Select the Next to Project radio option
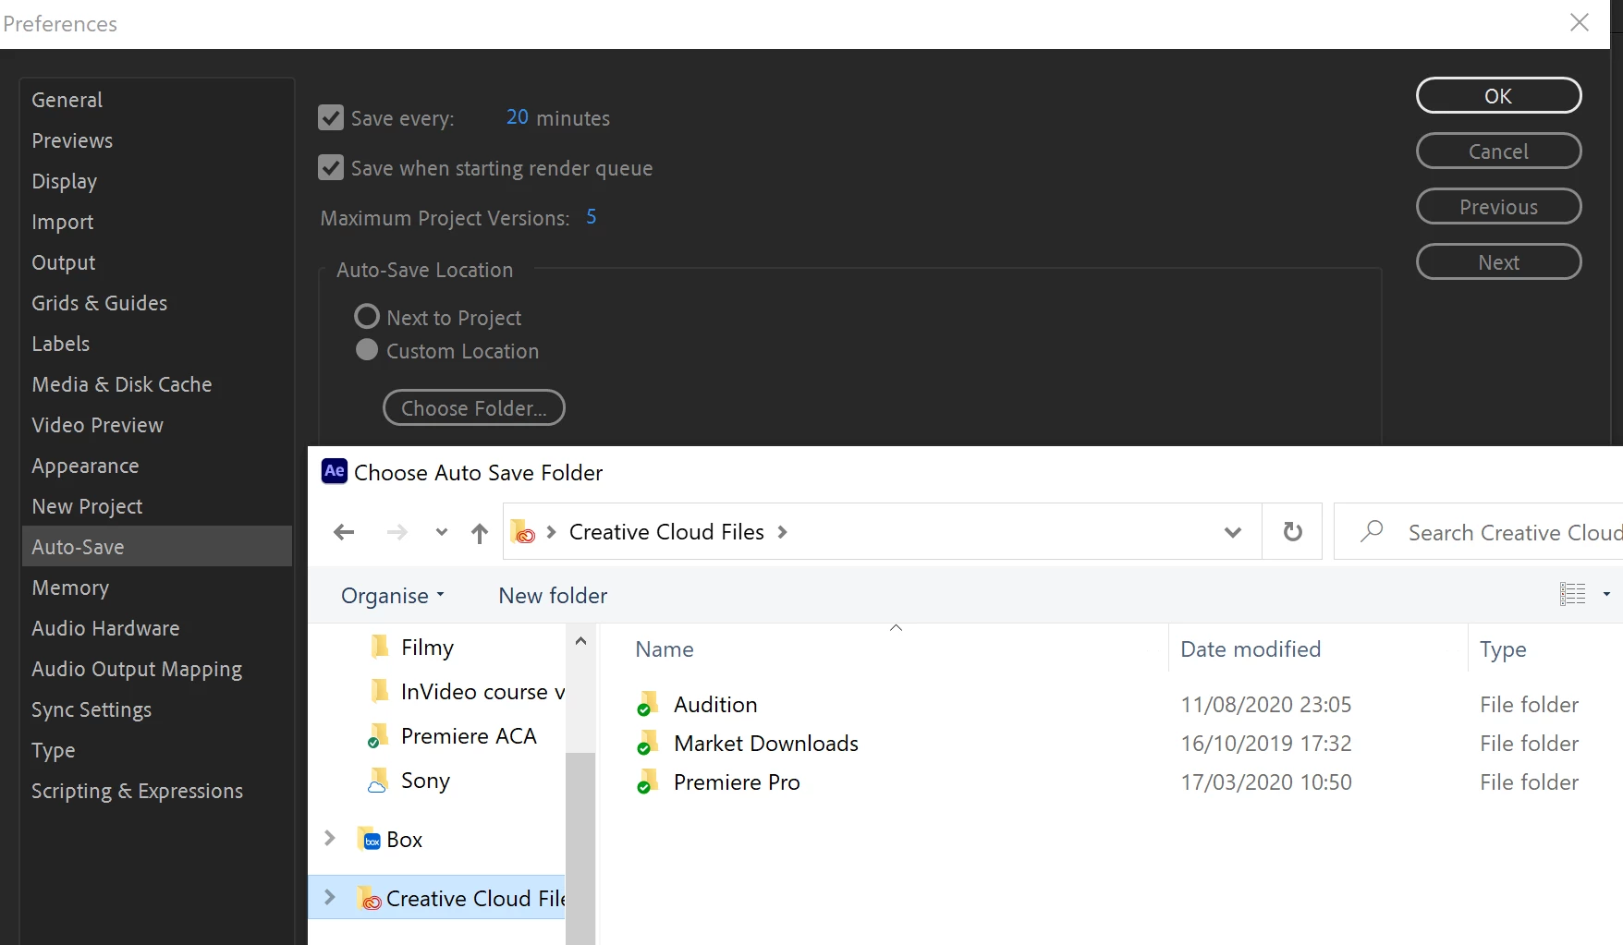Image resolution: width=1623 pixels, height=945 pixels. tap(367, 317)
